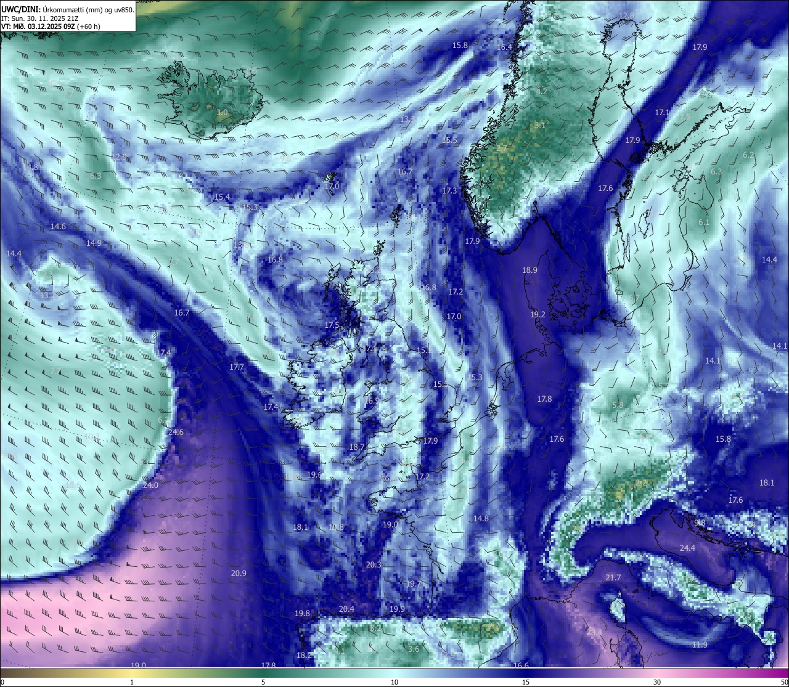Click the 3.6 value label
Image resolution: width=789 pixels, height=687 pixels.
414,649
